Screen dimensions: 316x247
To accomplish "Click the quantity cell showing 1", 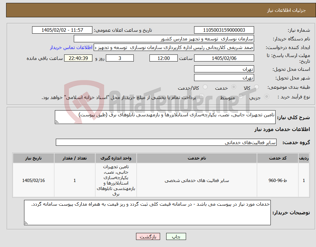I will pyautogui.click(x=74, y=180).
